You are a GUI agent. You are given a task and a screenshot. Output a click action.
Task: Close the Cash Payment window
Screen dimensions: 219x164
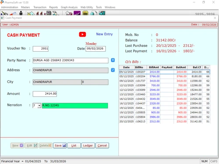[x=215, y=18]
